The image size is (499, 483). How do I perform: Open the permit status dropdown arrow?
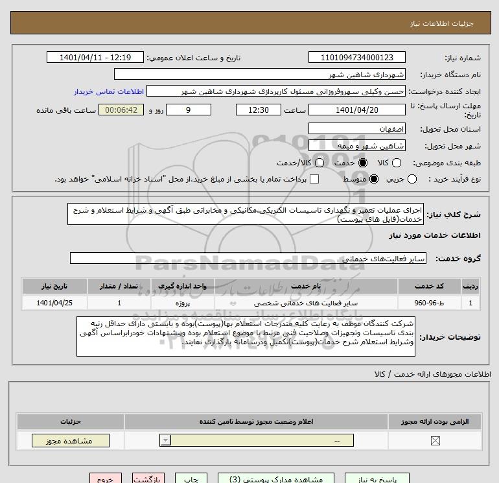165,441
